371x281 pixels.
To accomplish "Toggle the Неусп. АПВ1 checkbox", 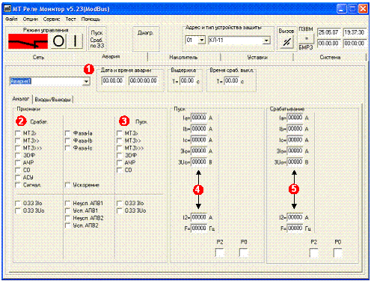I will [x=67, y=203].
